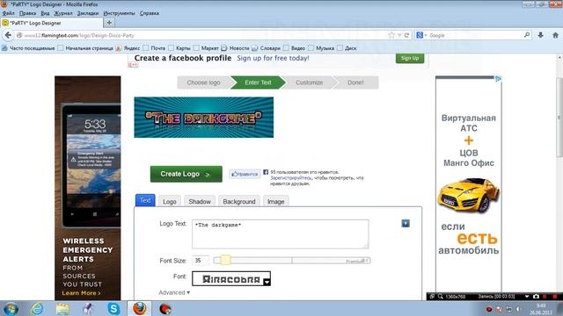Open the Инструменты menu

[120, 13]
